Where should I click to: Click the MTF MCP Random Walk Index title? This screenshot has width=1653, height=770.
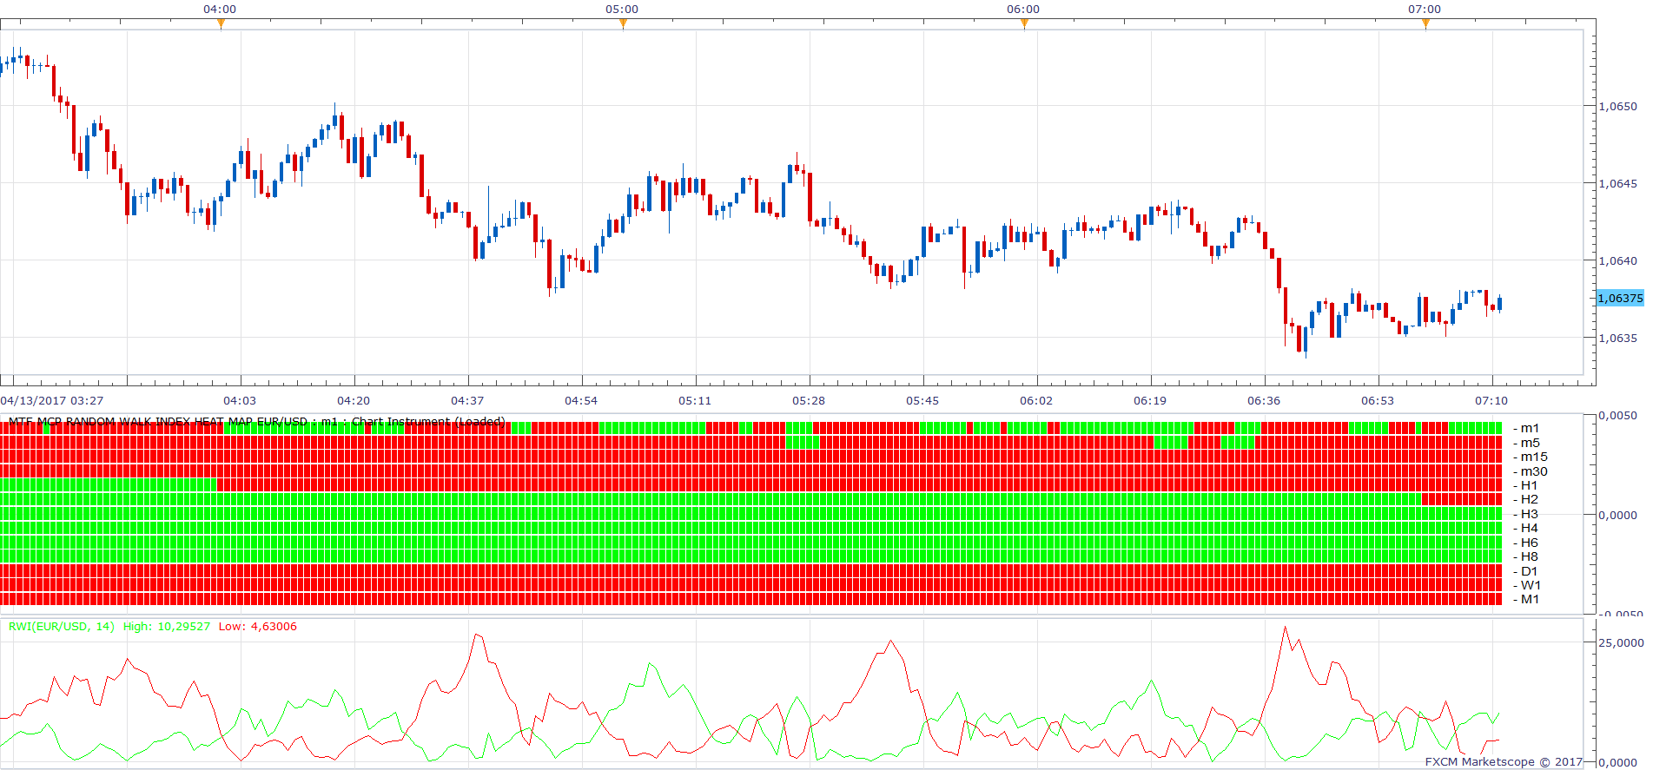(256, 422)
